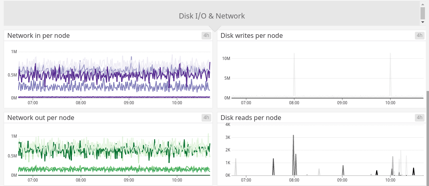The height and width of the screenshot is (186, 429).
Task: Click scroll-down arrow beside the section header
Action: click(x=423, y=23)
